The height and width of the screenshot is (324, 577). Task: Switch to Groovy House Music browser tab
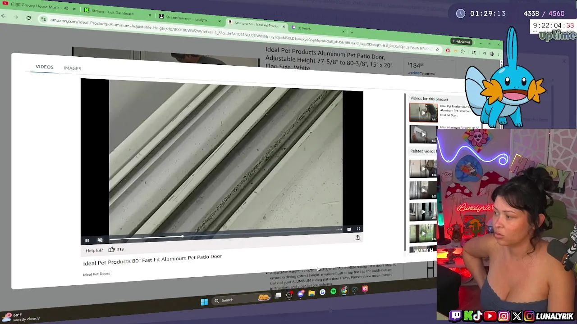click(35, 7)
